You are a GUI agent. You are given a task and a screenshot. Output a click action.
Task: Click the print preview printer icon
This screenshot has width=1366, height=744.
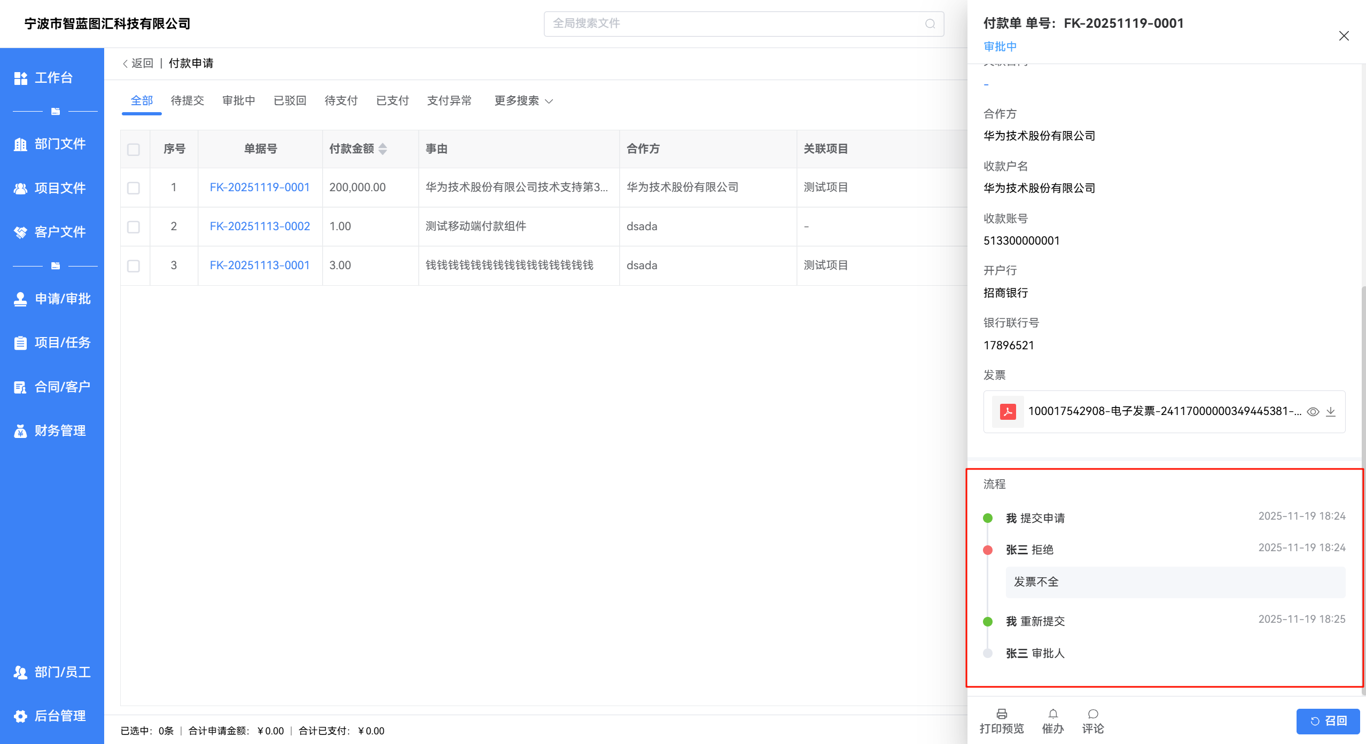tap(1002, 714)
